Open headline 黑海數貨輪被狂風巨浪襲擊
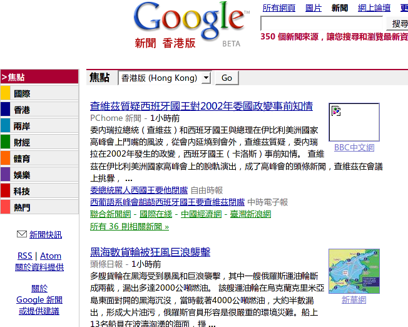The image size is (408, 327). tap(150, 252)
